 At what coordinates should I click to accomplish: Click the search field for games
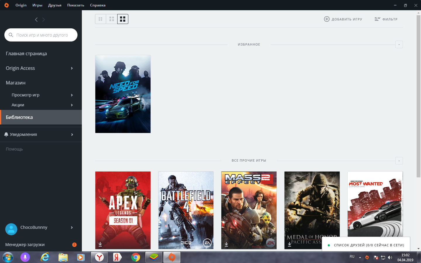coord(41,35)
